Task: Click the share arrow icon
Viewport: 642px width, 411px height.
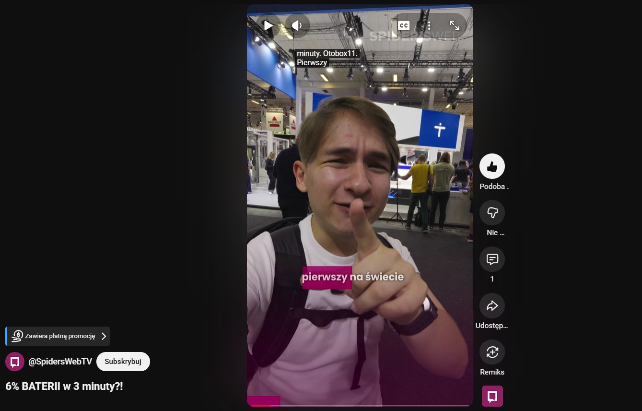Action: pos(492,305)
